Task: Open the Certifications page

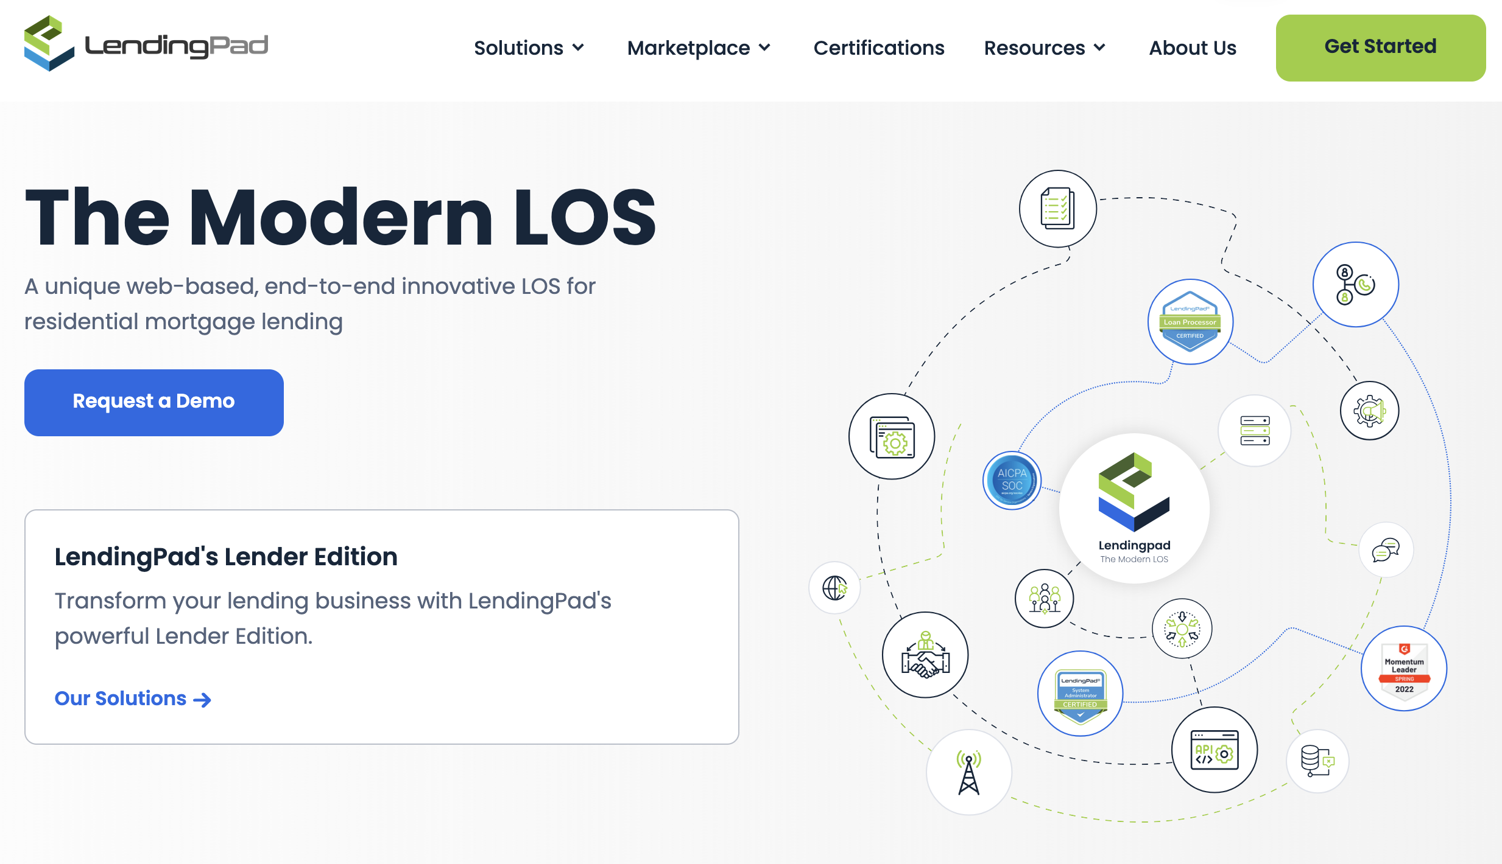Action: click(x=878, y=47)
